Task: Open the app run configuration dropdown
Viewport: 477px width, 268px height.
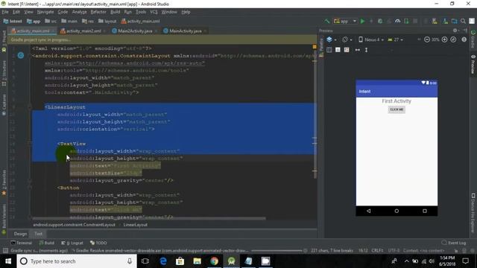Action: 345,22
